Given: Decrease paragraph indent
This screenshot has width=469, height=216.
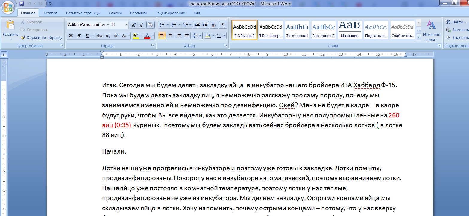Looking at the screenshot, I should tap(197, 25).
